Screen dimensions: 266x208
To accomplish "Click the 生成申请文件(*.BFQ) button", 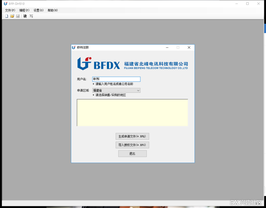I will pos(132,137).
